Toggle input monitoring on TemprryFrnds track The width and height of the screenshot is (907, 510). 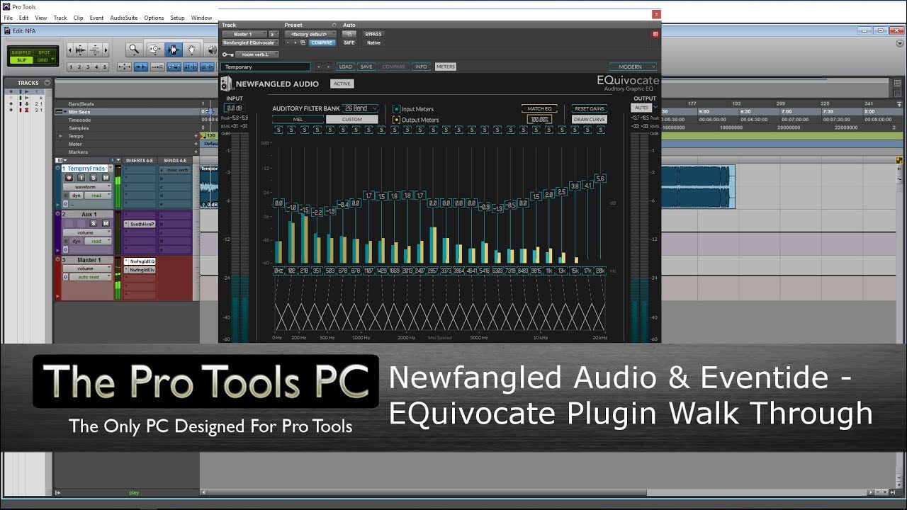81,178
